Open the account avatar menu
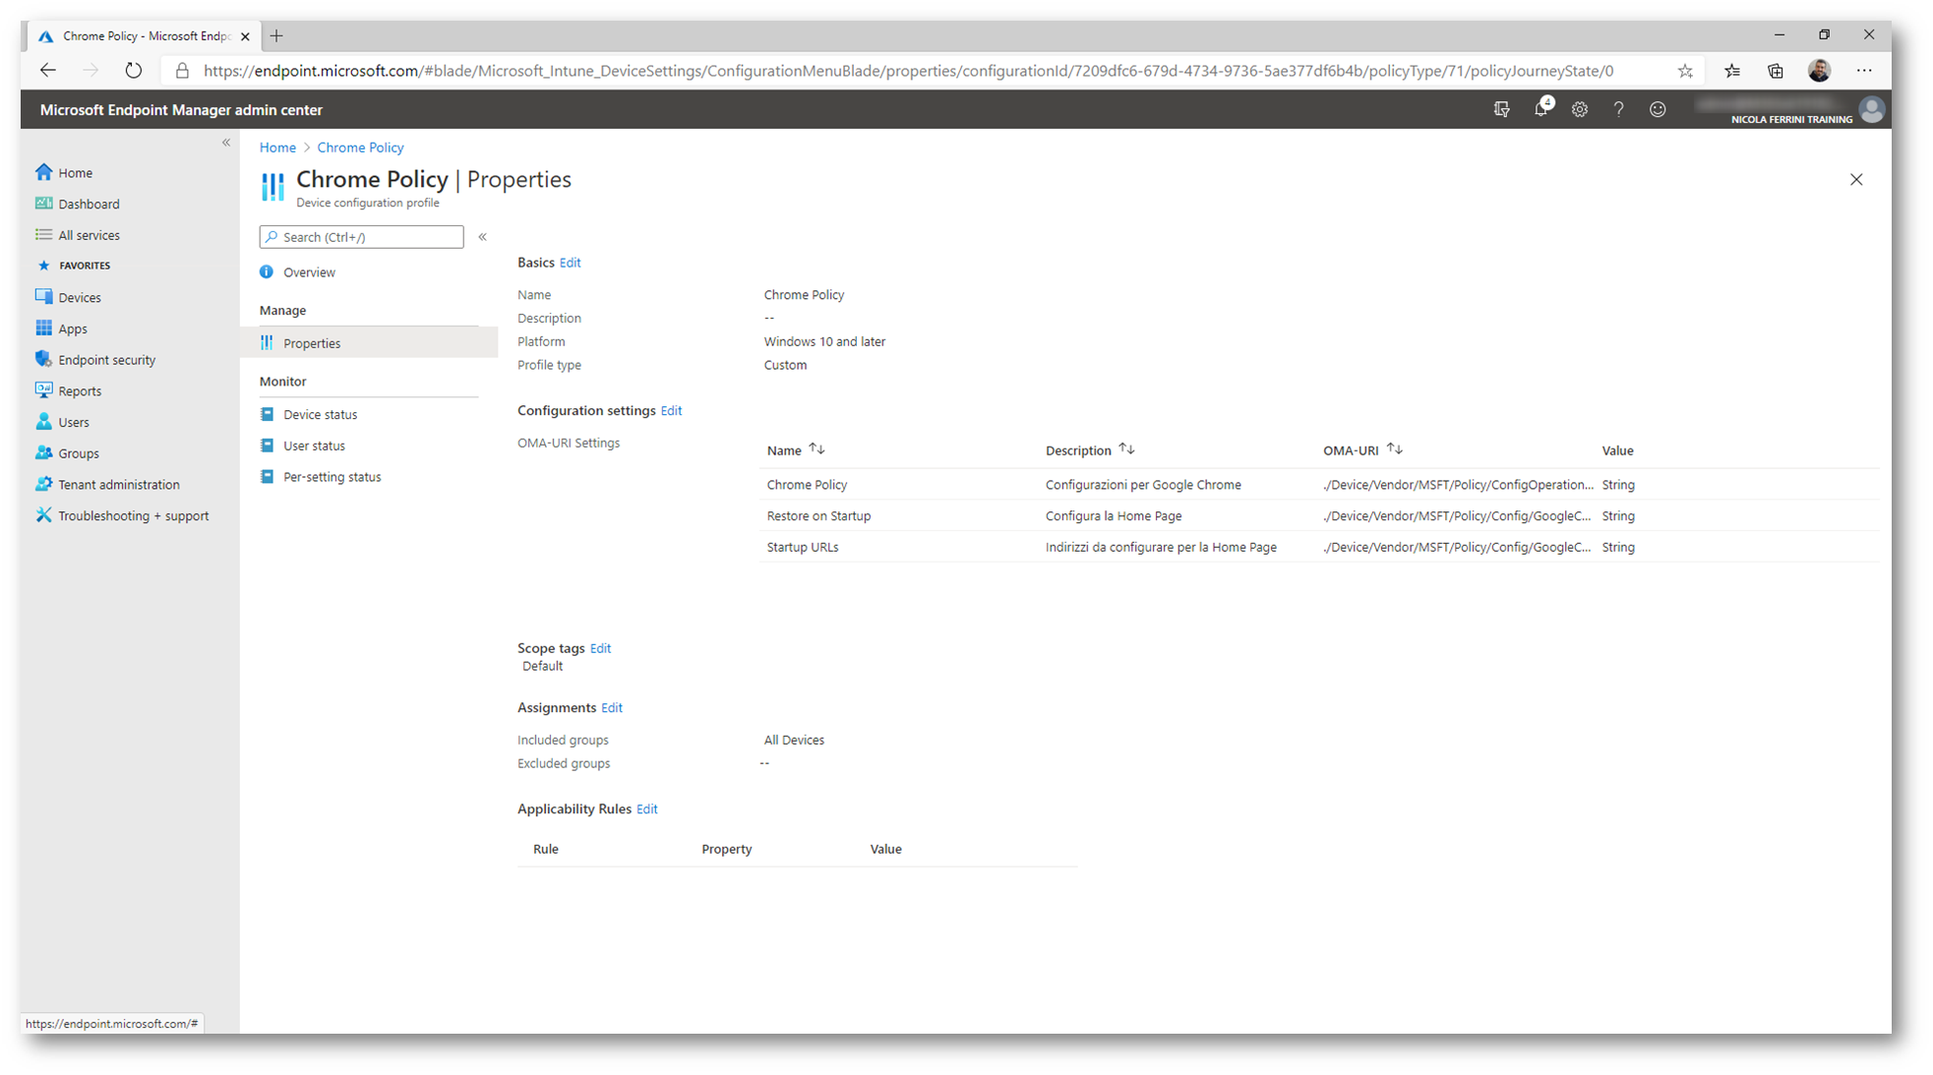The height and width of the screenshot is (1075, 1933). coord(1871,110)
